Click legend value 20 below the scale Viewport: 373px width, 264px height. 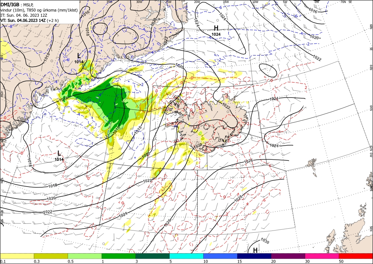273,261
